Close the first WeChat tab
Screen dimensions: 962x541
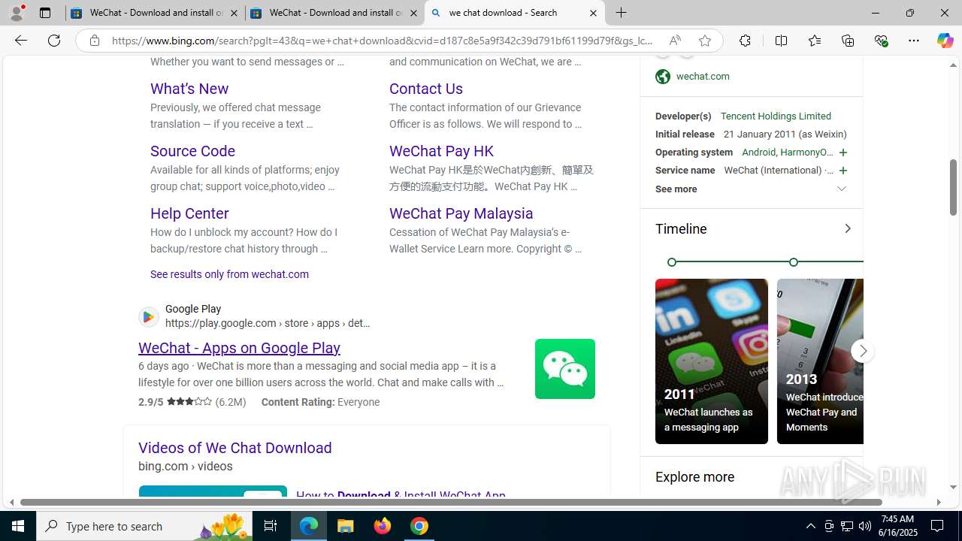point(234,13)
